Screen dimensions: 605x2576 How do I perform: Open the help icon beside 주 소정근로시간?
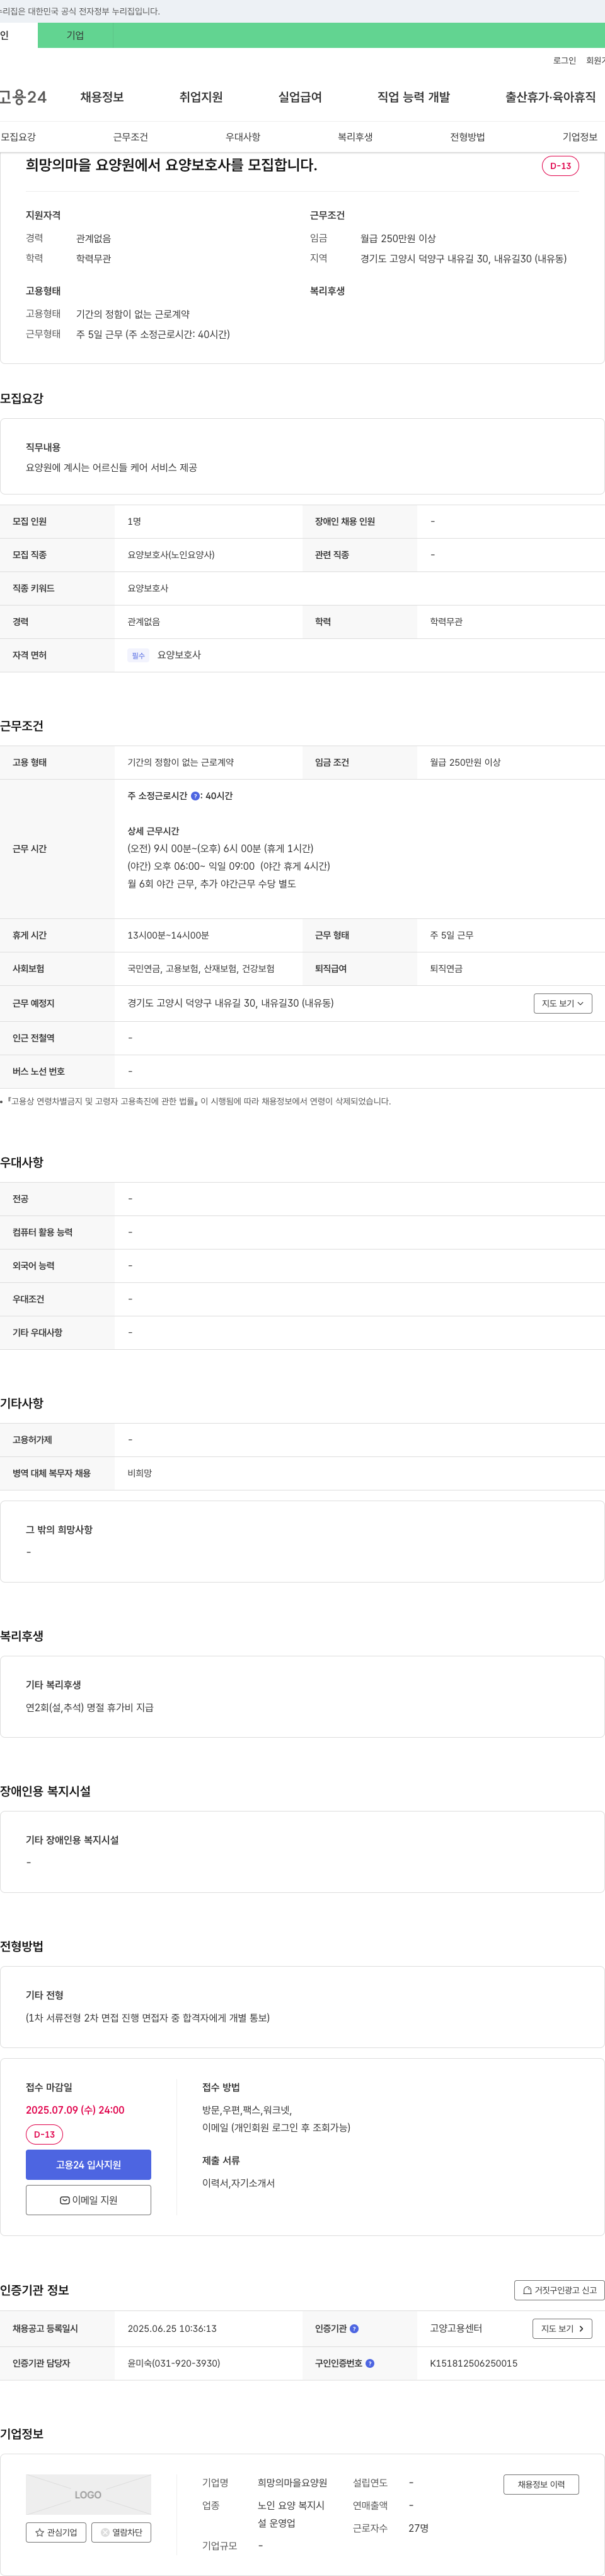tap(195, 796)
